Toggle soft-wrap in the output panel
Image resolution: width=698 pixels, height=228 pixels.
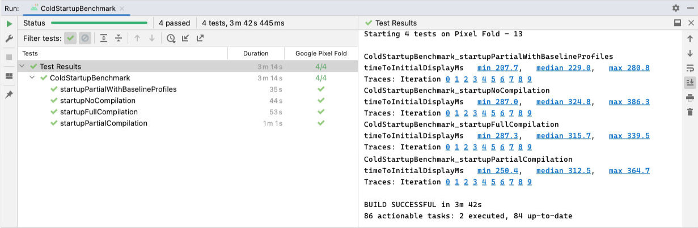point(690,68)
